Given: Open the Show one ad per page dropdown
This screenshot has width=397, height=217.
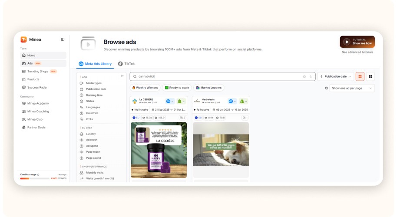Looking at the screenshot, I should point(352,88).
